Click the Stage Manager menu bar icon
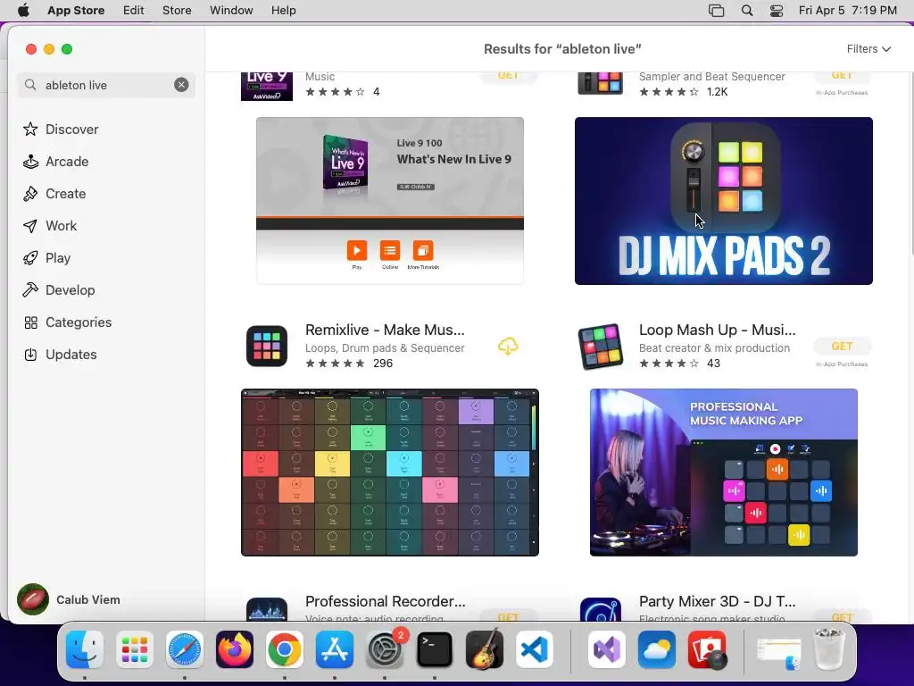Viewport: 914px width, 686px height. [717, 11]
